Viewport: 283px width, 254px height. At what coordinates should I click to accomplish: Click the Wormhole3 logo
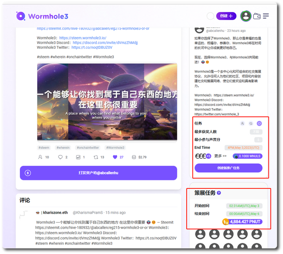click(x=42, y=16)
